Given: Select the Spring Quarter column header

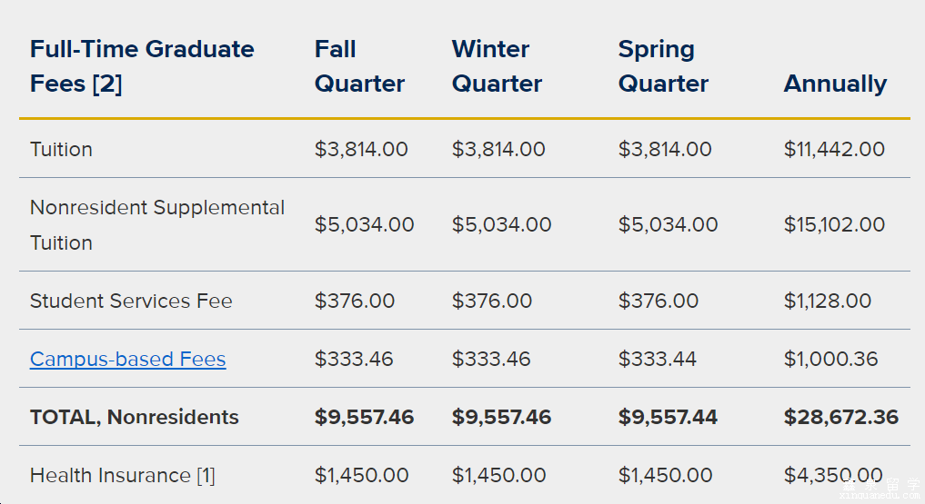Looking at the screenshot, I should pos(663,66).
